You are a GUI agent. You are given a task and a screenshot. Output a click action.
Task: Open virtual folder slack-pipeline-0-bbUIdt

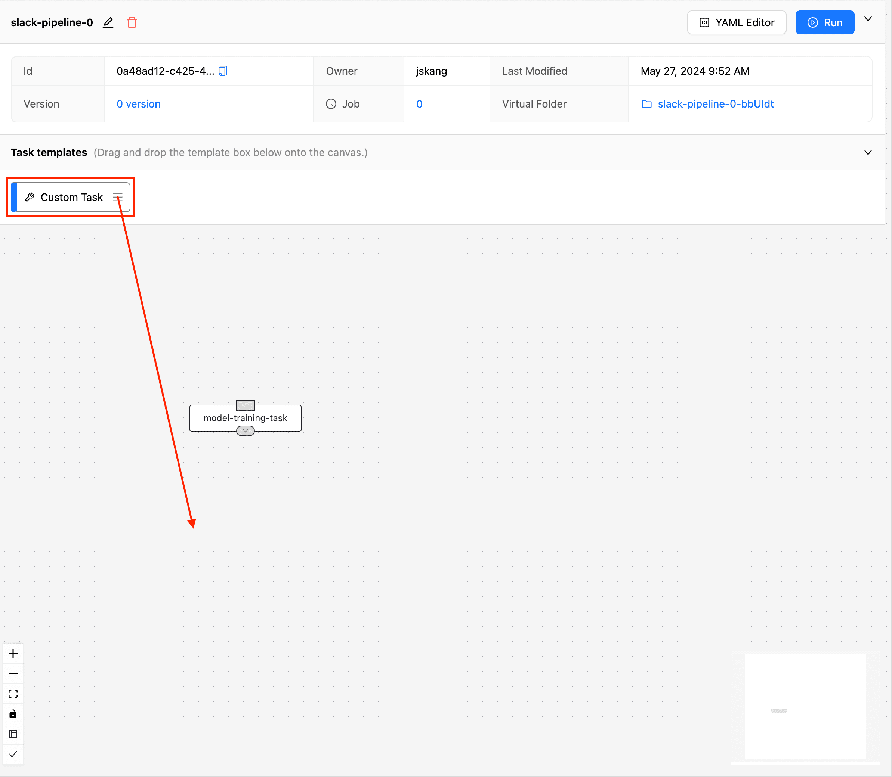click(x=715, y=104)
